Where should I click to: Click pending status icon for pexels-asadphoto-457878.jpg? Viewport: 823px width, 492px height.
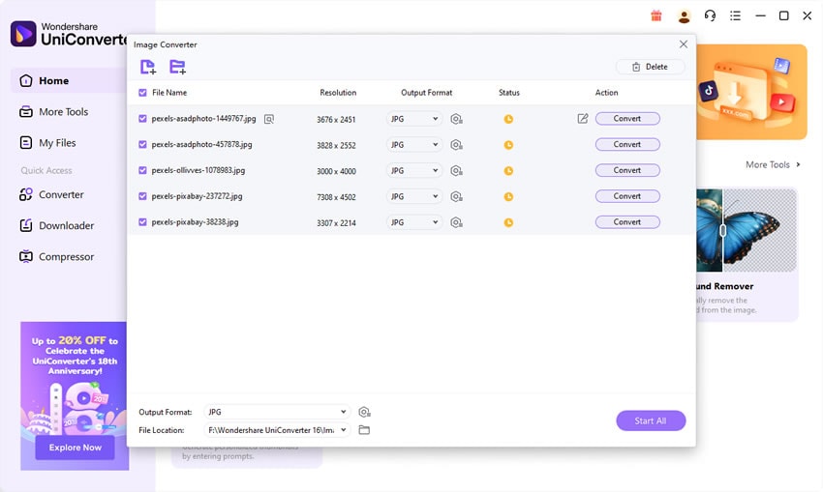click(x=508, y=145)
